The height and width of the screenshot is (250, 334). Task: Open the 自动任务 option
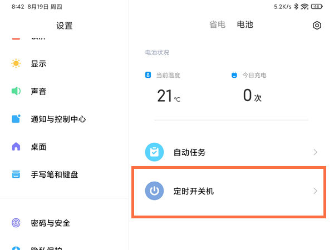(x=189, y=152)
